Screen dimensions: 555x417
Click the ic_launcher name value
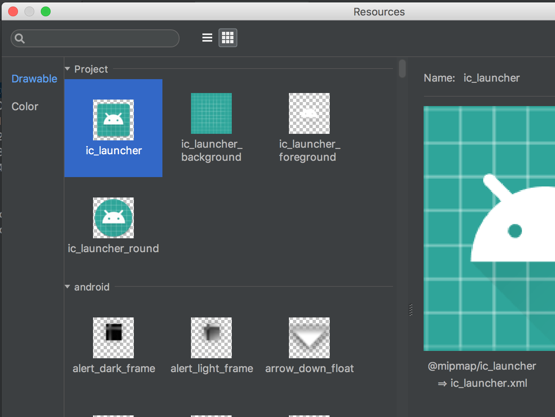(491, 78)
